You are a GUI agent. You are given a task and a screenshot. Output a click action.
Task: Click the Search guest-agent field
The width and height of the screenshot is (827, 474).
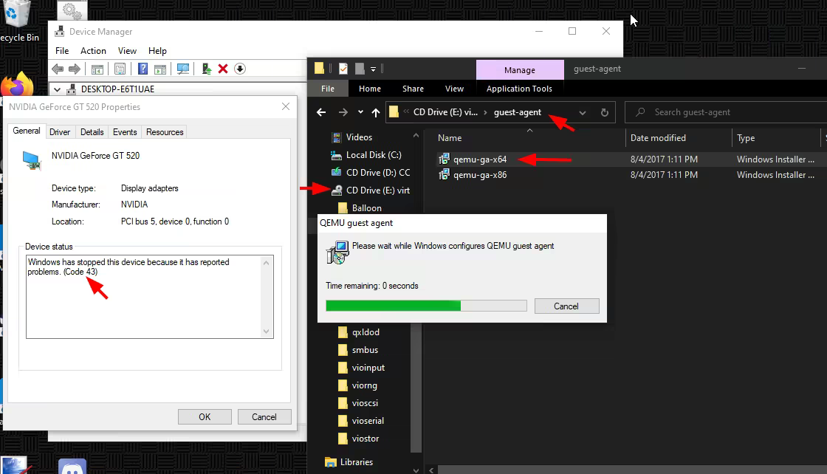tap(726, 112)
